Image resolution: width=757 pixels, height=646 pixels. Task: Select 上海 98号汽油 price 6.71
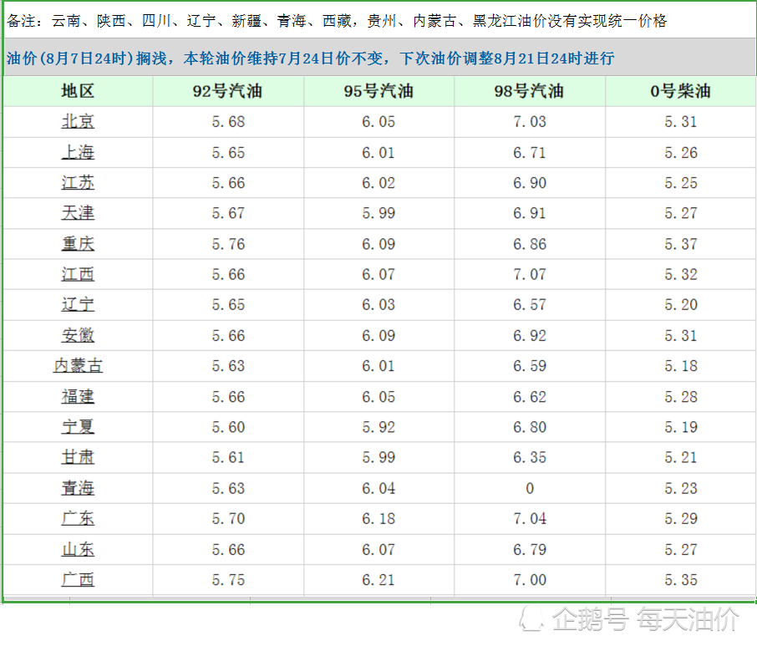click(x=530, y=153)
